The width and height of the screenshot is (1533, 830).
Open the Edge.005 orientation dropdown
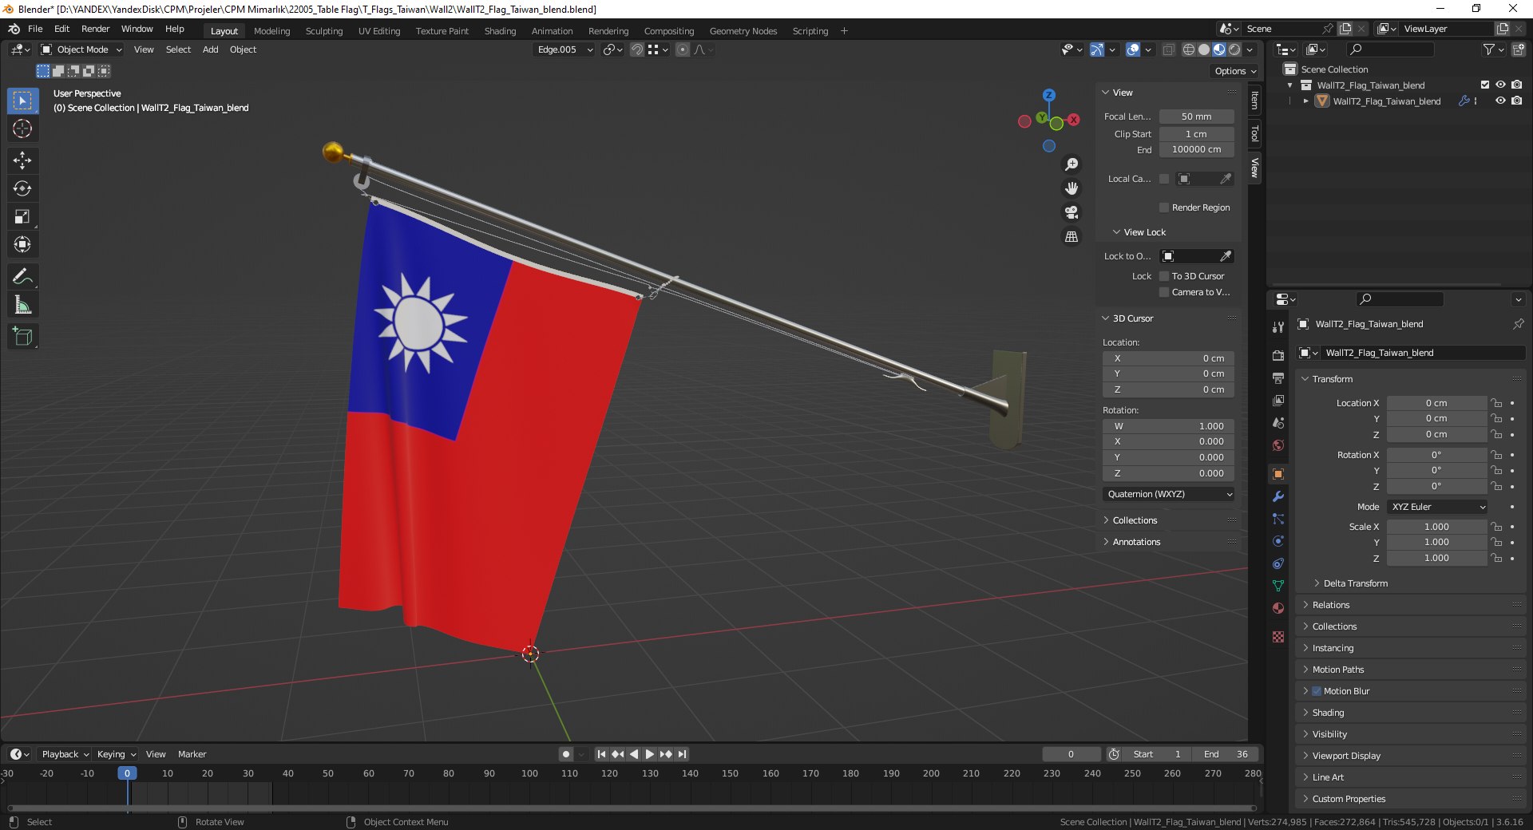click(564, 49)
